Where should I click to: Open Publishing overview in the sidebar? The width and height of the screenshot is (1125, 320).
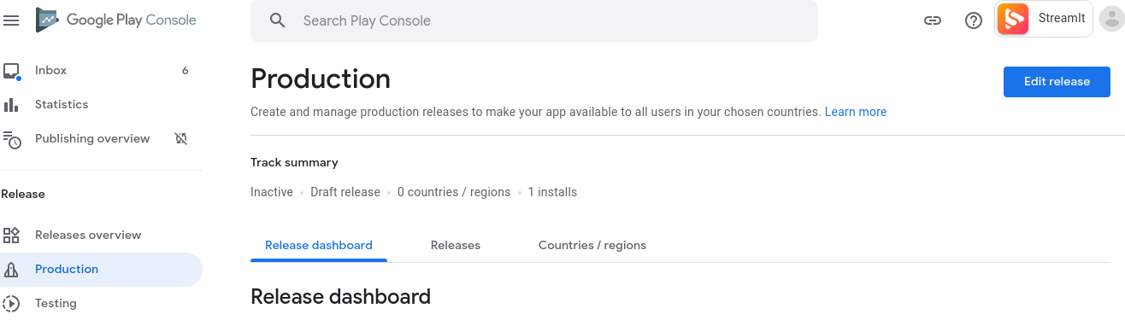[x=92, y=138]
